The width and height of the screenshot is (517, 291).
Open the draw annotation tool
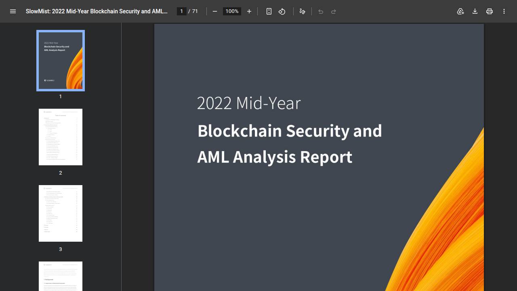tap(302, 11)
